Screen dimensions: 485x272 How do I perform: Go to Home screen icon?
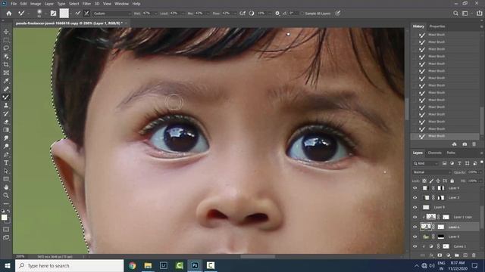9,14
